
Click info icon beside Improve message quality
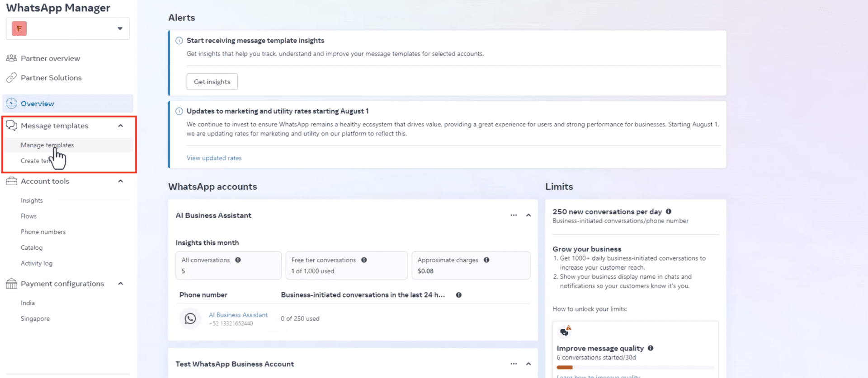point(651,348)
